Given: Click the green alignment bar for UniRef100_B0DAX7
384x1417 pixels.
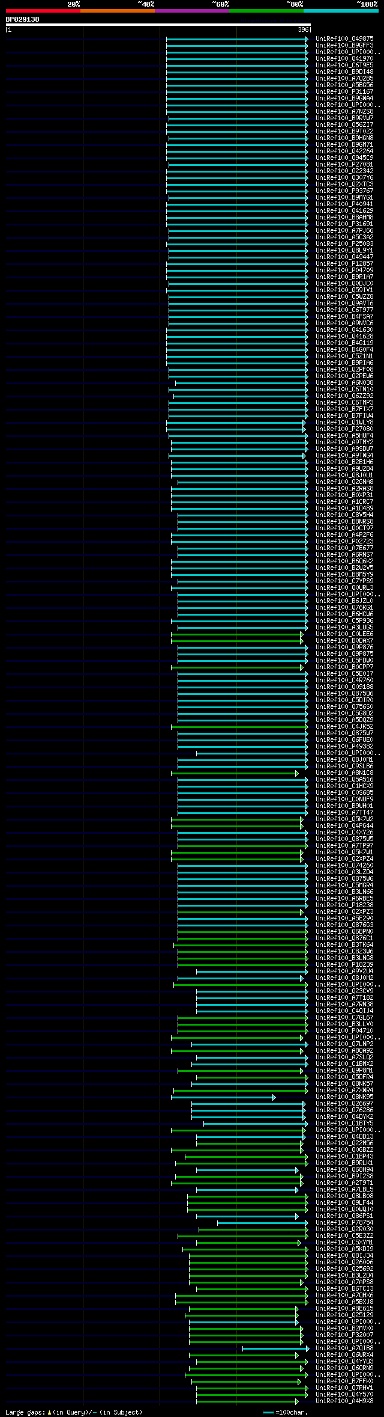Looking at the screenshot, I should [x=237, y=640].
